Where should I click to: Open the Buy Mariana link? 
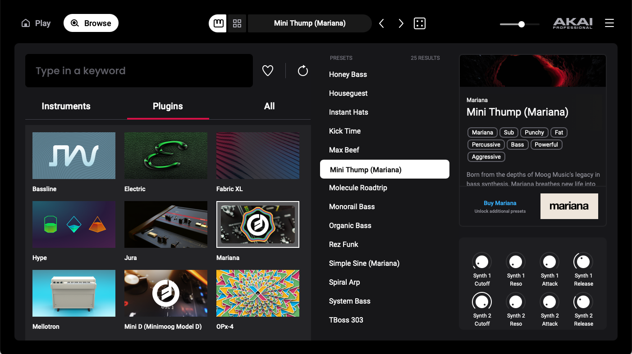[500, 203]
